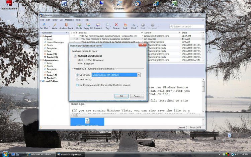The image size is (251, 157).
Task: Open Mozilla Thunderbird desktop shortcut
Action: click(x=138, y=6)
